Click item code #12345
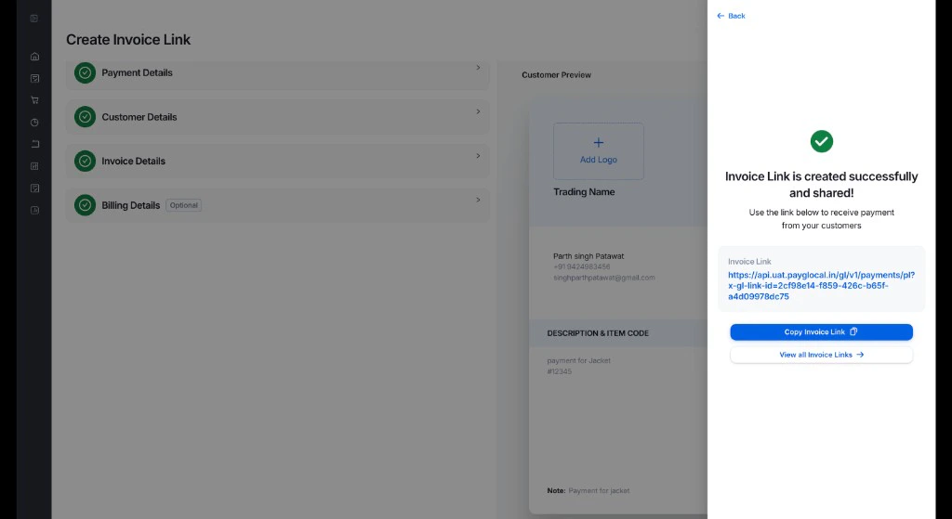 coord(559,371)
